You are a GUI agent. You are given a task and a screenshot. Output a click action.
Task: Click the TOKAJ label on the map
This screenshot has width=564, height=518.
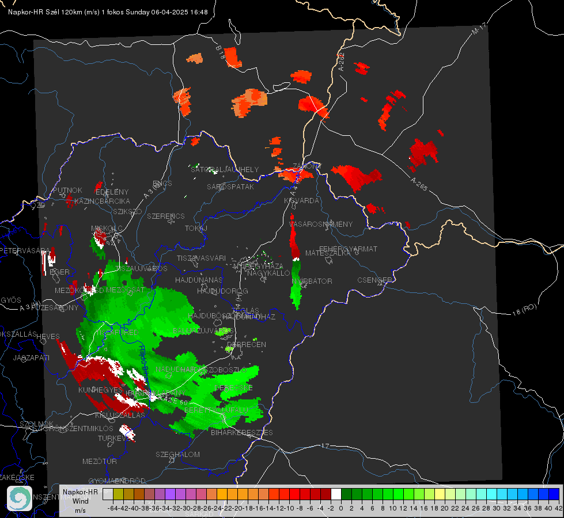click(196, 228)
